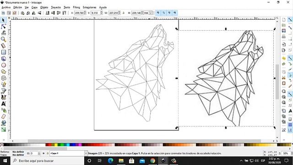
Task: Choose the Paint Bucket tool
Action: point(3,123)
